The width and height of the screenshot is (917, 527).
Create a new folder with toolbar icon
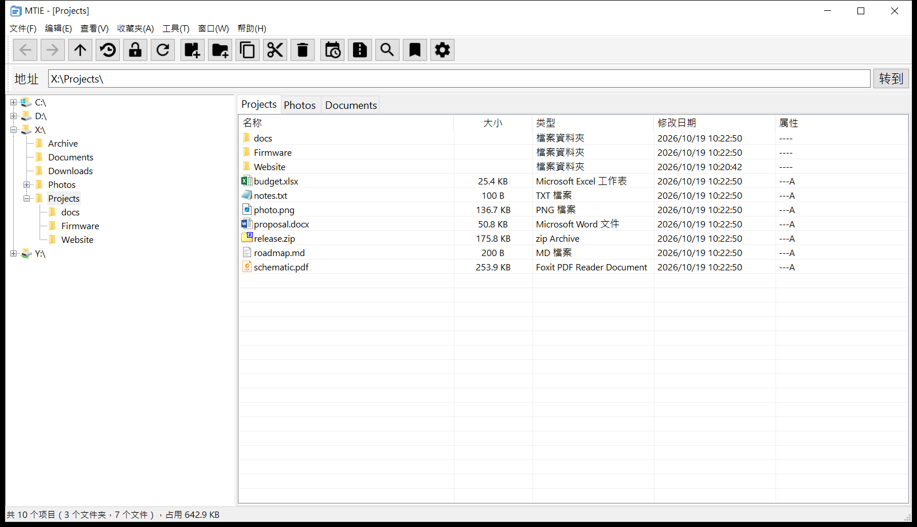point(220,50)
